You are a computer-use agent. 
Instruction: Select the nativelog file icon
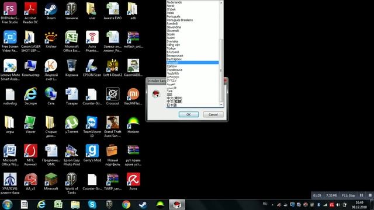point(10,96)
